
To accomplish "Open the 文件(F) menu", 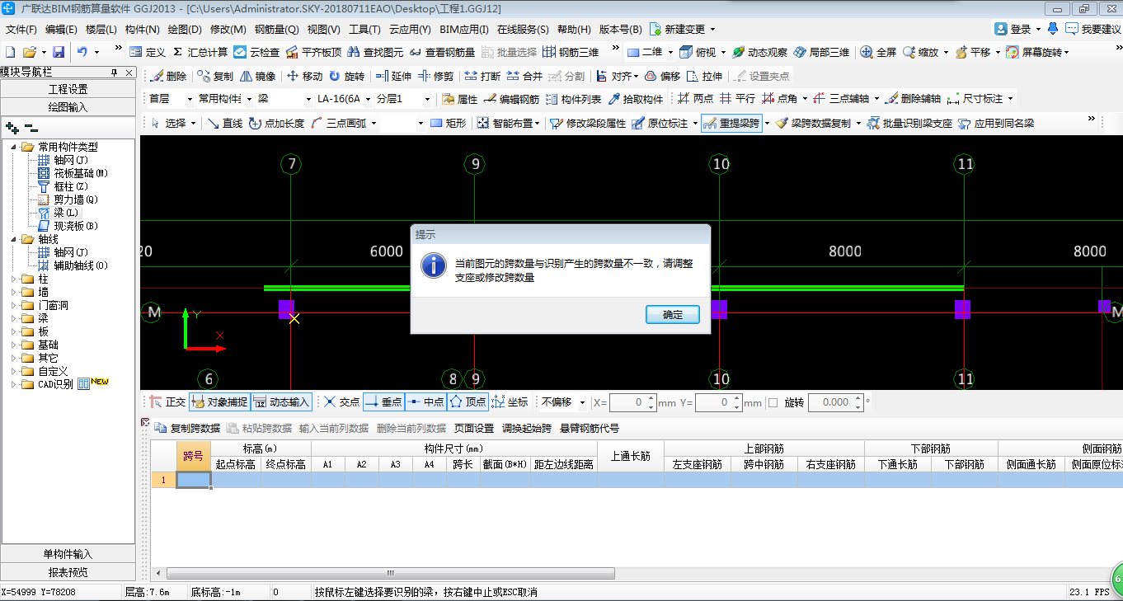I will pos(21,29).
